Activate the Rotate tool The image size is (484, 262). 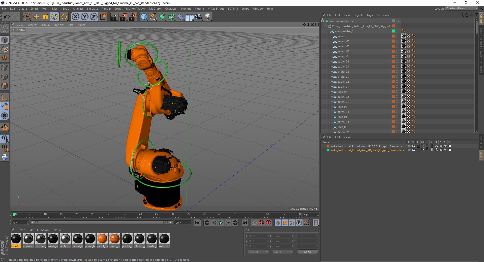[54, 17]
